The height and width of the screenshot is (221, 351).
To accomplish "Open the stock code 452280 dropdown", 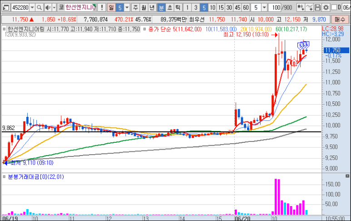I will coord(32,8).
